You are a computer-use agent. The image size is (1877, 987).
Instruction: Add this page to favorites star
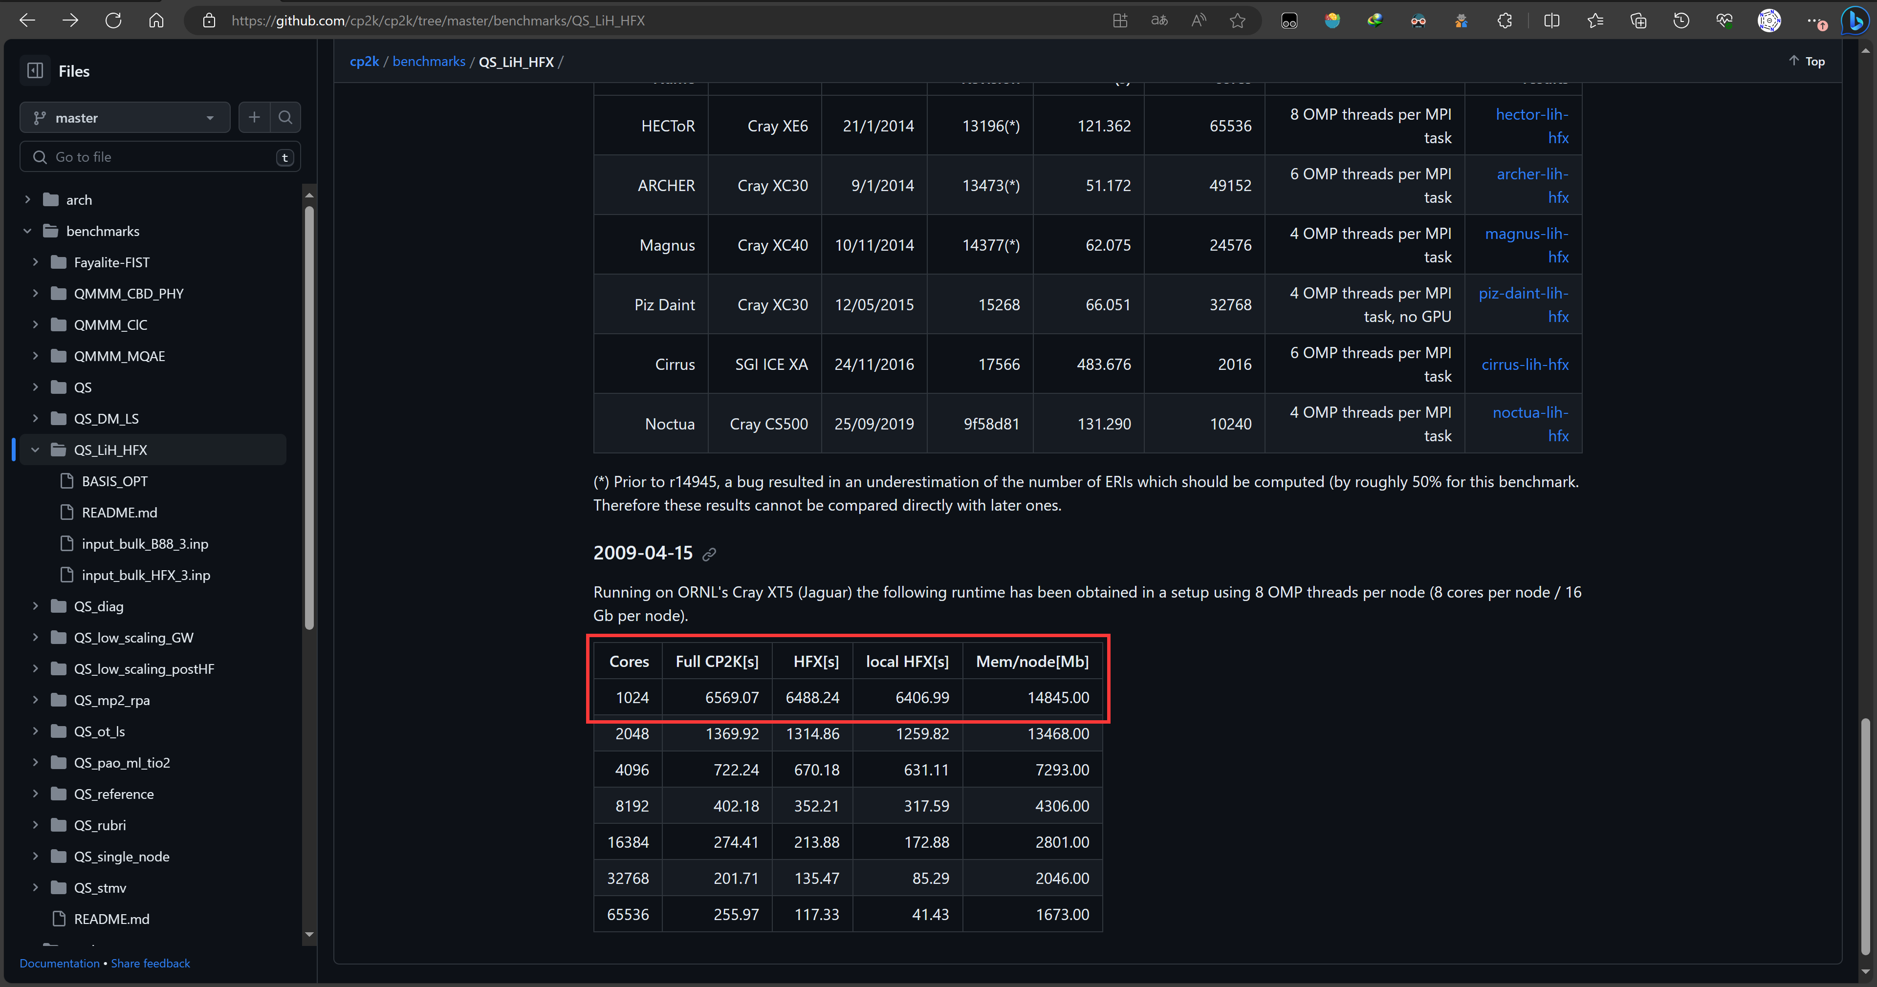[x=1237, y=21]
